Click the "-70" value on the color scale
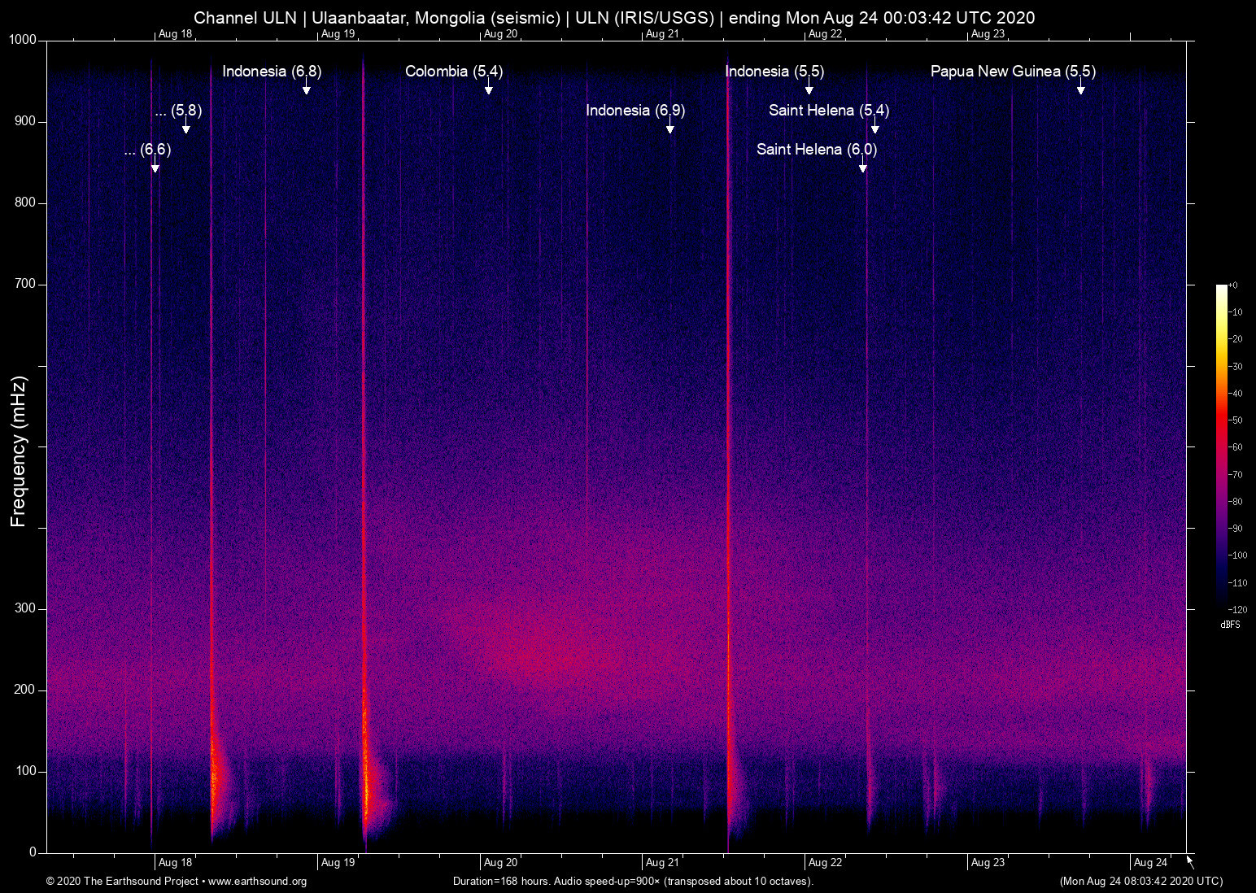 point(1236,474)
